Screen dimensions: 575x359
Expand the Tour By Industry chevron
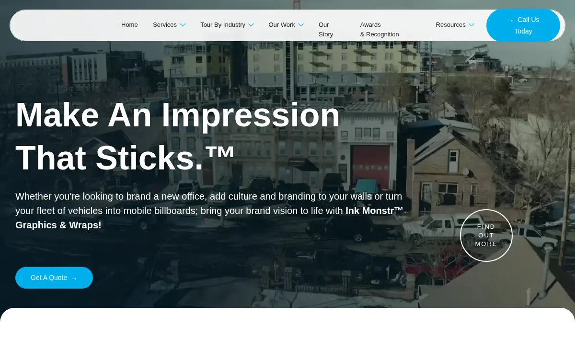coord(251,25)
